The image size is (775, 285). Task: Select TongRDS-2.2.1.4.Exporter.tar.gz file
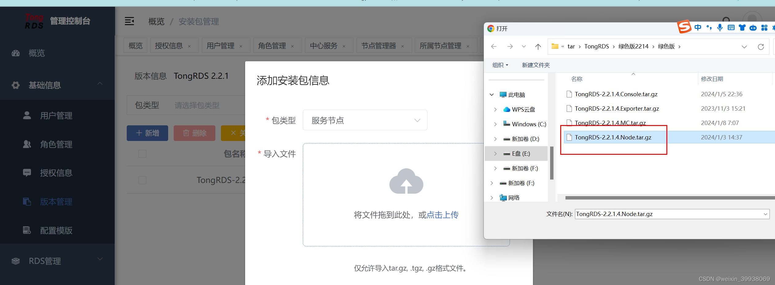617,108
